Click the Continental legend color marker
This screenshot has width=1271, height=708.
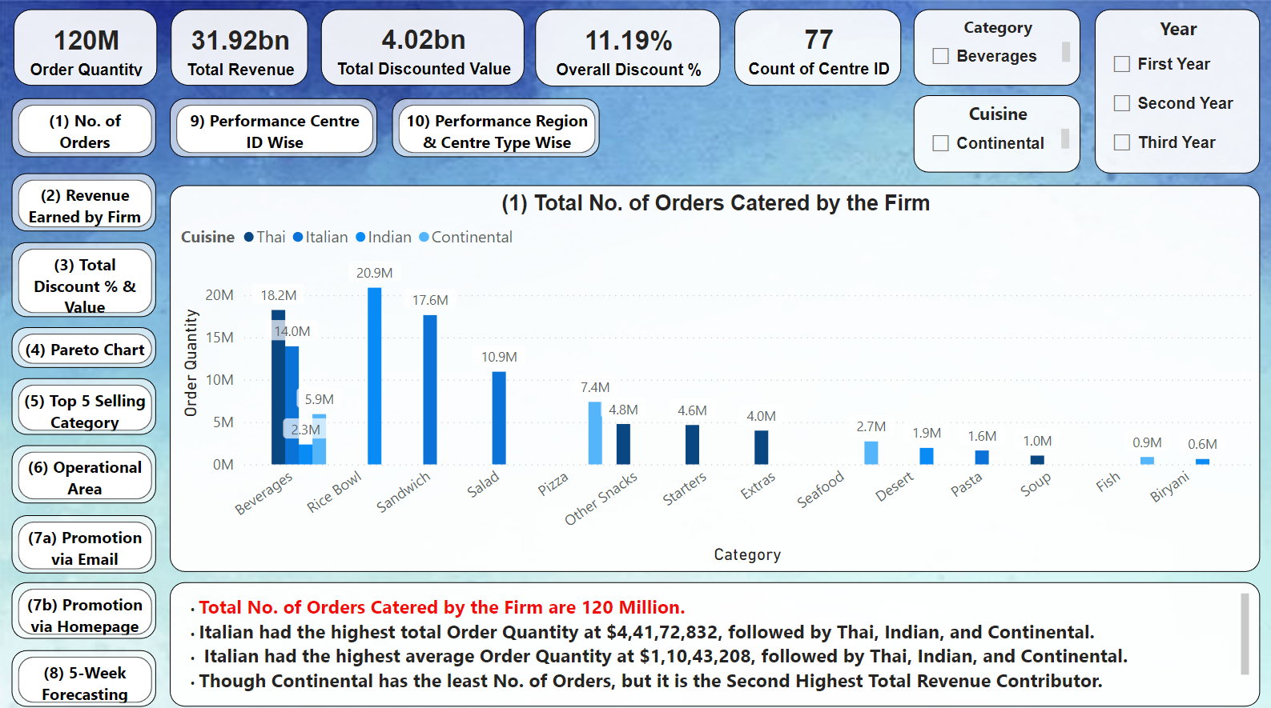tap(424, 237)
